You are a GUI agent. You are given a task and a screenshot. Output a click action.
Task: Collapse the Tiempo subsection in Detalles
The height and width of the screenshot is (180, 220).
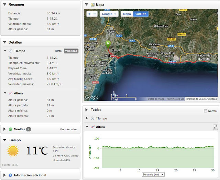5,51
